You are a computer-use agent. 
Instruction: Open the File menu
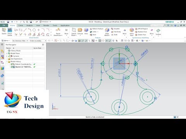[x=4, y=25]
